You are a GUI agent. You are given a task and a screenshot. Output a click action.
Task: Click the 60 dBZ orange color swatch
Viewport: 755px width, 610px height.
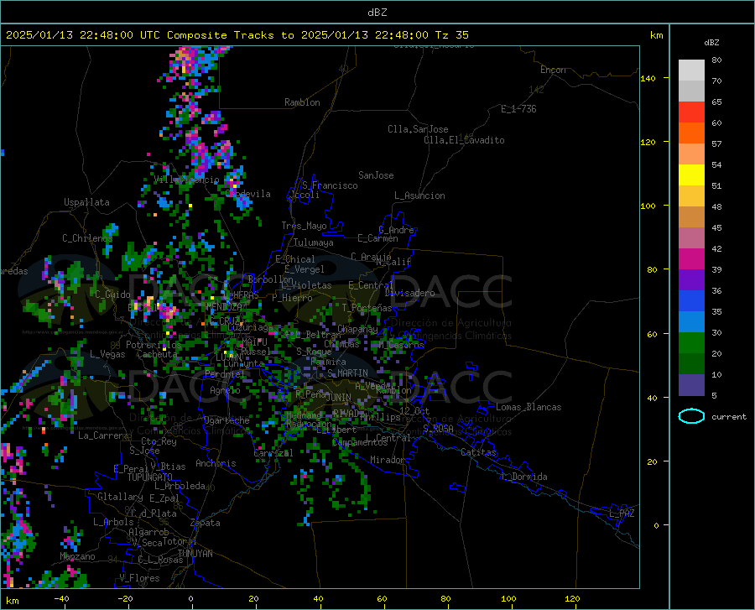point(691,133)
